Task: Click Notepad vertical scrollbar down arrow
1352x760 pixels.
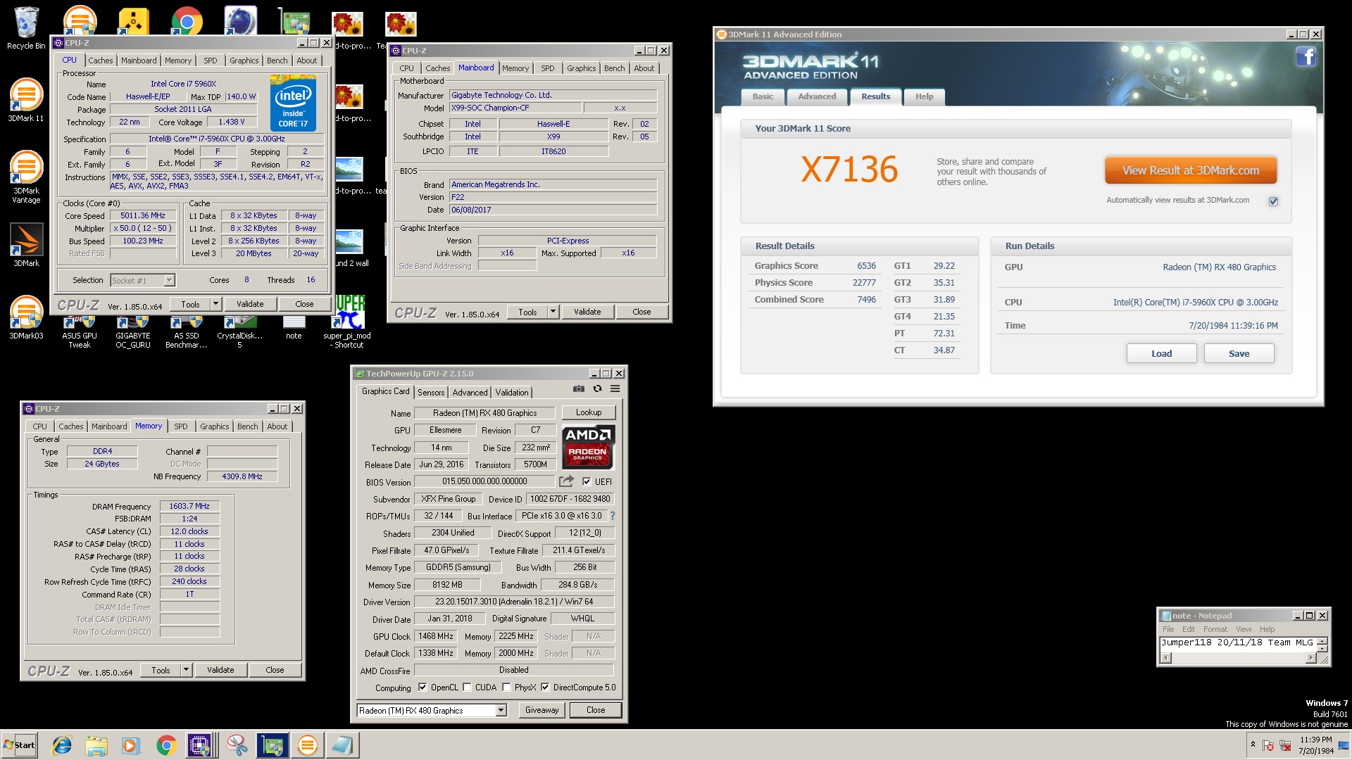Action: point(1322,648)
